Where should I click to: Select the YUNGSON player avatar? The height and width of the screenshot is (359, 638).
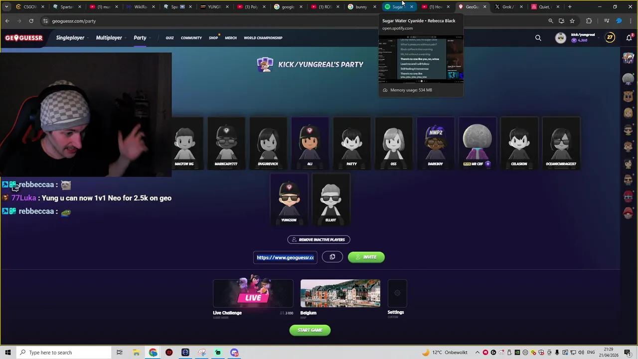(x=289, y=199)
